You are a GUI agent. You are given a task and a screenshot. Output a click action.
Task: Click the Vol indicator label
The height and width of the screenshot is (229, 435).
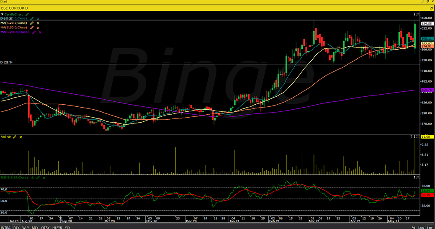(x=3, y=137)
